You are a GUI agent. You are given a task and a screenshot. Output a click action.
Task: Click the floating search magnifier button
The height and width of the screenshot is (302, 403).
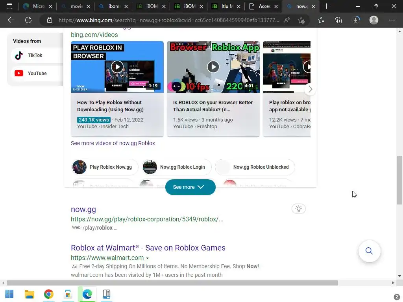point(369,251)
